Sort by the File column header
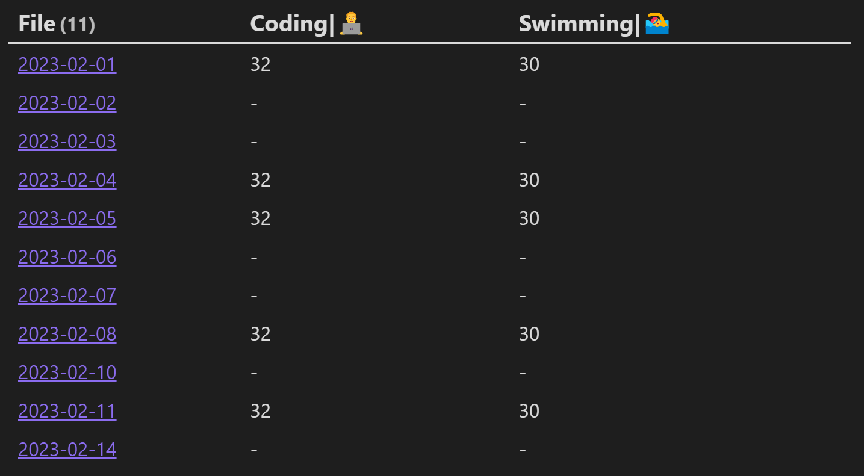The height and width of the screenshot is (476, 864). 37,23
